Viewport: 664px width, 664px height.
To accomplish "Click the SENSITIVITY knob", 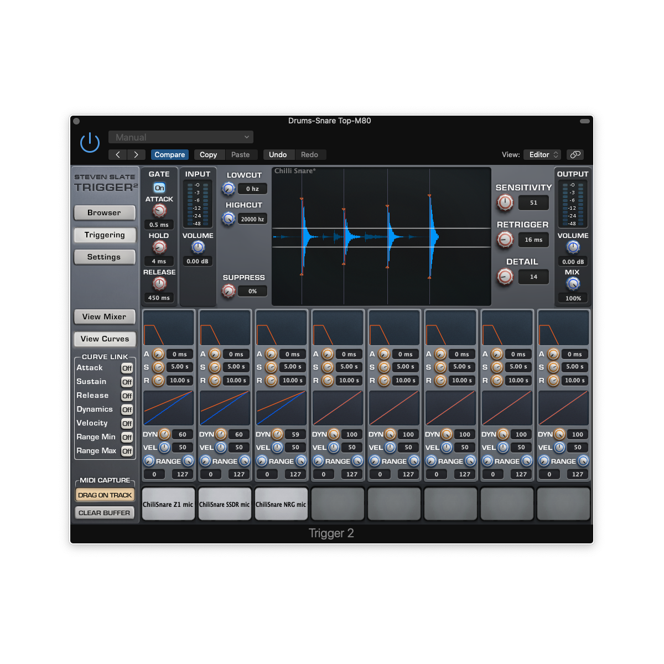I will tap(505, 203).
